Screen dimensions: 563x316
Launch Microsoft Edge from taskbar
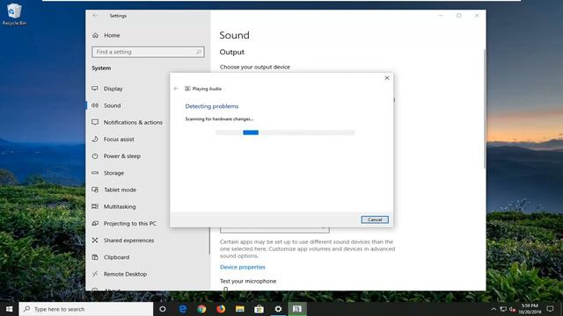[x=182, y=309]
